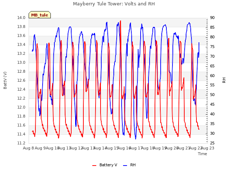The image size is (229, 172).
Task: Click the blue RH legend swatch
Action: click(125, 166)
